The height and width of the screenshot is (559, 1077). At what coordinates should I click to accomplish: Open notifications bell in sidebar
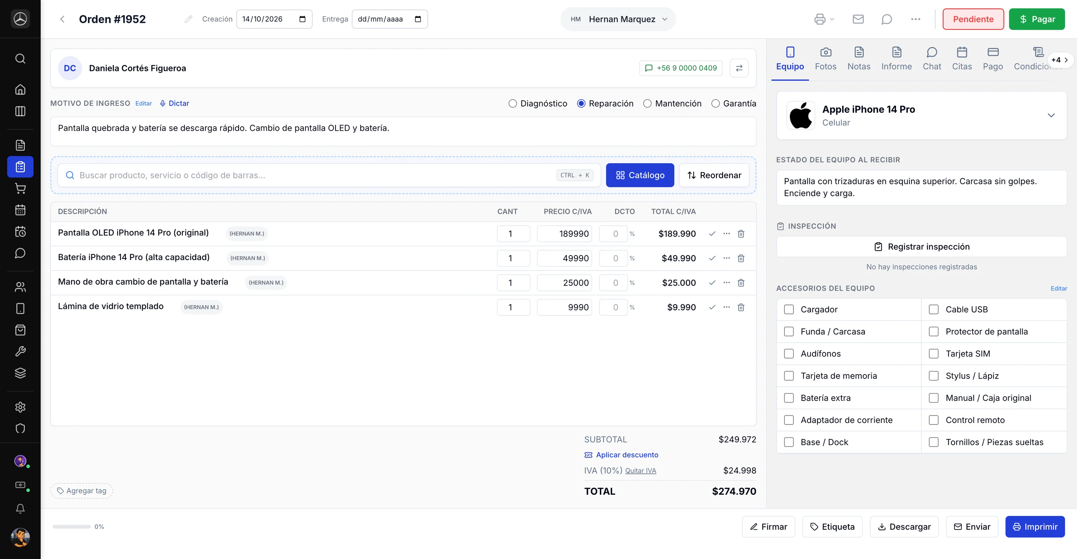pyautogui.click(x=20, y=509)
